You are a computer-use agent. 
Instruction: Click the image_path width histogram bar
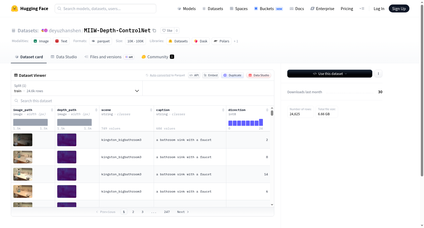tap(30, 122)
